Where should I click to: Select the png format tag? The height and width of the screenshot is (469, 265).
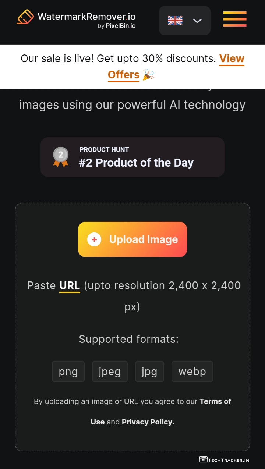[x=68, y=372]
